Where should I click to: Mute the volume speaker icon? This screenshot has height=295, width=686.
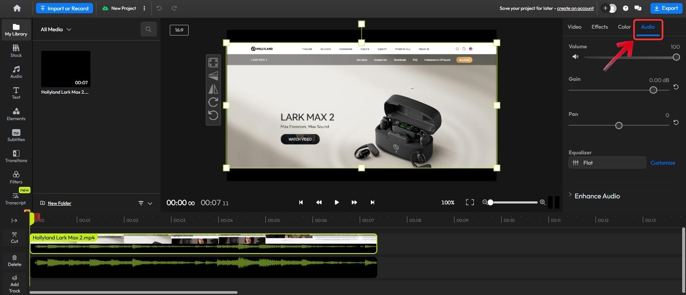(x=575, y=56)
